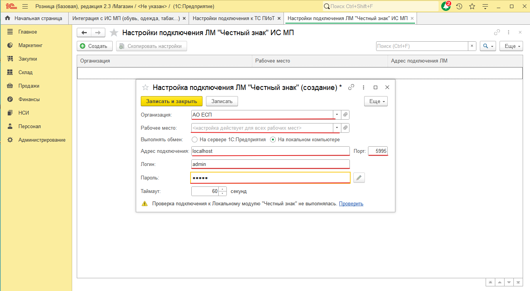
Task: Open Рабочее место item with open button
Action: [346, 127]
